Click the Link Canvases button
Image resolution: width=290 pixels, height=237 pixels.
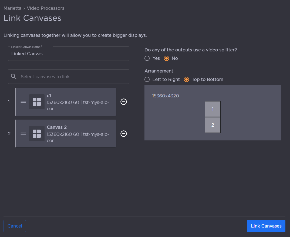coord(266,226)
